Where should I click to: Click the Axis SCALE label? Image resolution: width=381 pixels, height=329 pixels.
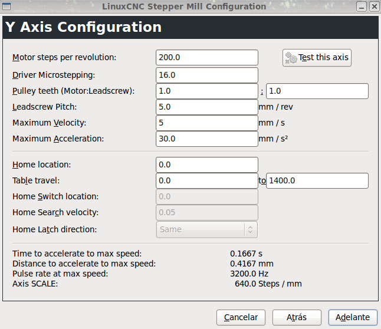[x=35, y=284]
